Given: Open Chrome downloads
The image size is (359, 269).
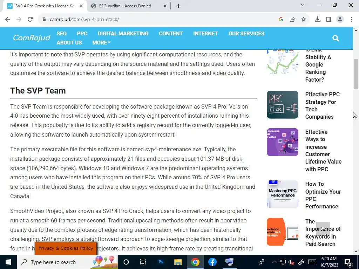Looking at the screenshot, I should click(318, 20).
